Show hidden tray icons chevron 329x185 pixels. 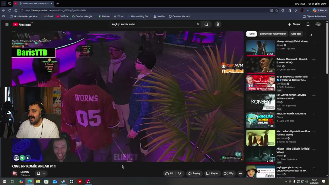click(x=286, y=182)
